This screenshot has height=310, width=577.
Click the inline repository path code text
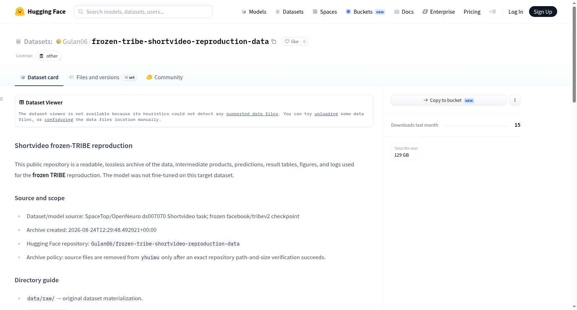click(x=165, y=244)
